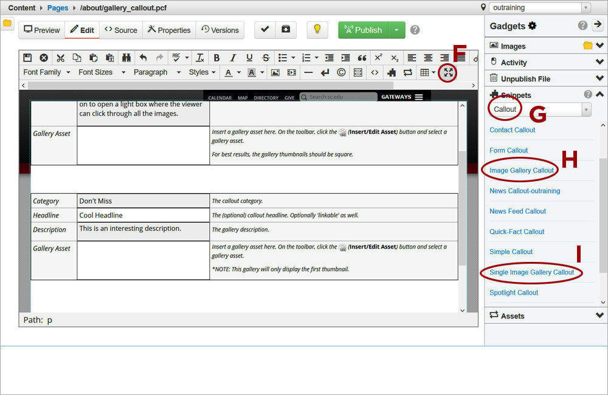This screenshot has height=395, width=608.
Task: Select the Image Gallery Callout snippet
Action: [x=522, y=171]
